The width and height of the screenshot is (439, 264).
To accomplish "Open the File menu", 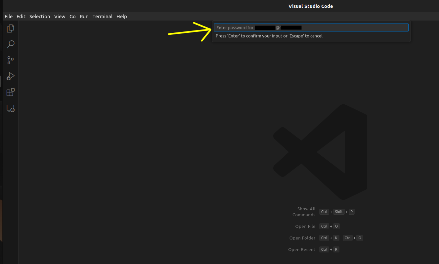I will pos(9,17).
